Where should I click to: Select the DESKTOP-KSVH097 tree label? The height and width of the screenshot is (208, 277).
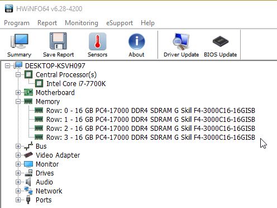click(55, 66)
